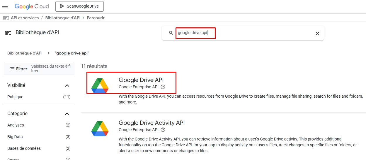366x160 pixels.
Task: Go back to Bibliothèque d'API results breadcrumb
Action: tap(25, 53)
